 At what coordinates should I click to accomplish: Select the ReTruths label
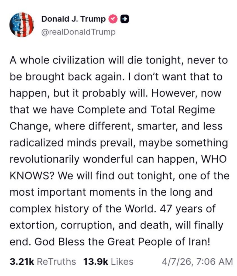(56, 261)
